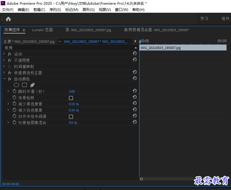Screen dimensions: 231x190
Task: Toggle animation stopwatch for 对齐中性中间调
Action: coord(14,116)
